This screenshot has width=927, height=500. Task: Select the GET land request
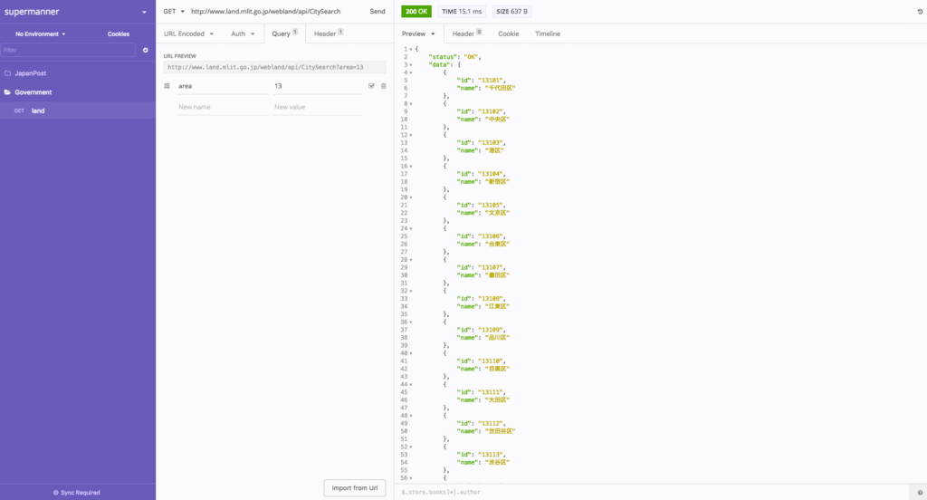(x=78, y=111)
